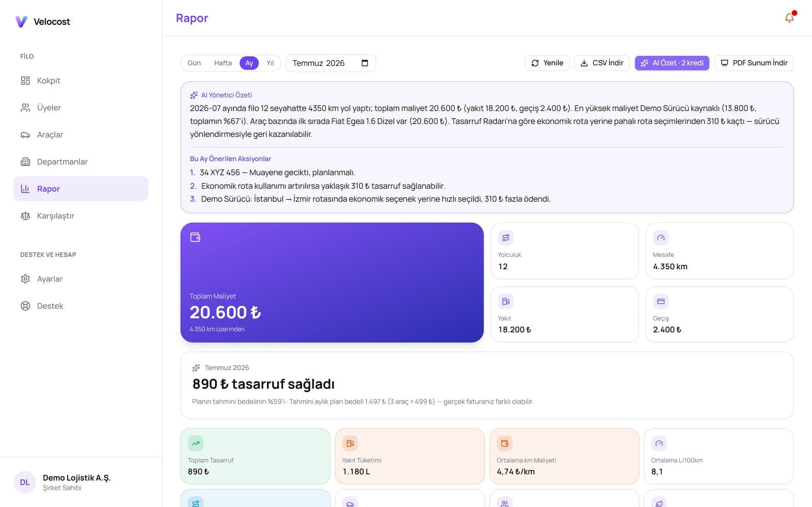Click the calendar icon in date field
The image size is (812, 507).
pos(364,63)
